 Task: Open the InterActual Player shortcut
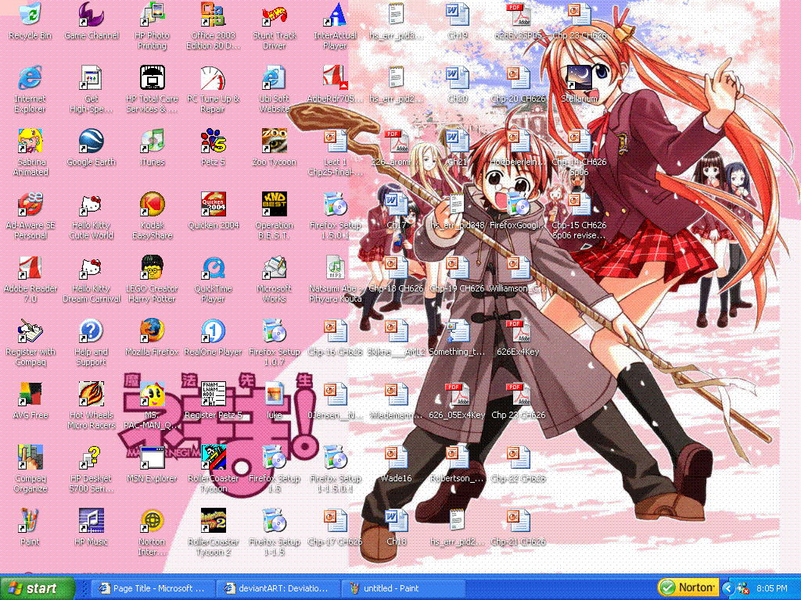(x=335, y=14)
